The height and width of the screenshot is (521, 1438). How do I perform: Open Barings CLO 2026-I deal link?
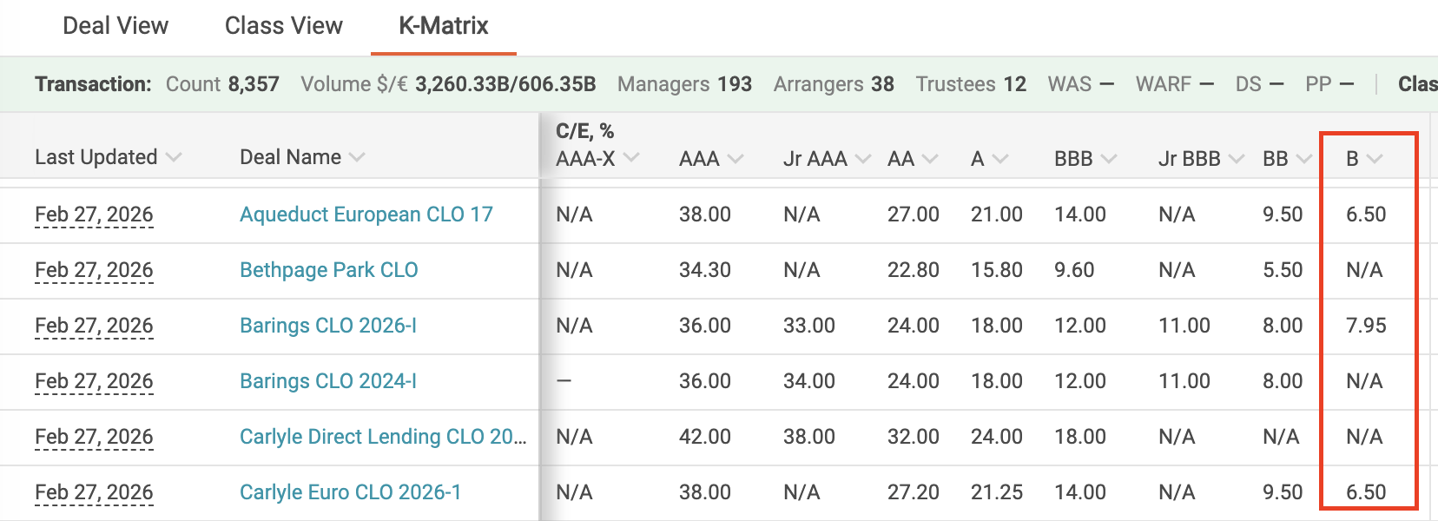pos(328,326)
